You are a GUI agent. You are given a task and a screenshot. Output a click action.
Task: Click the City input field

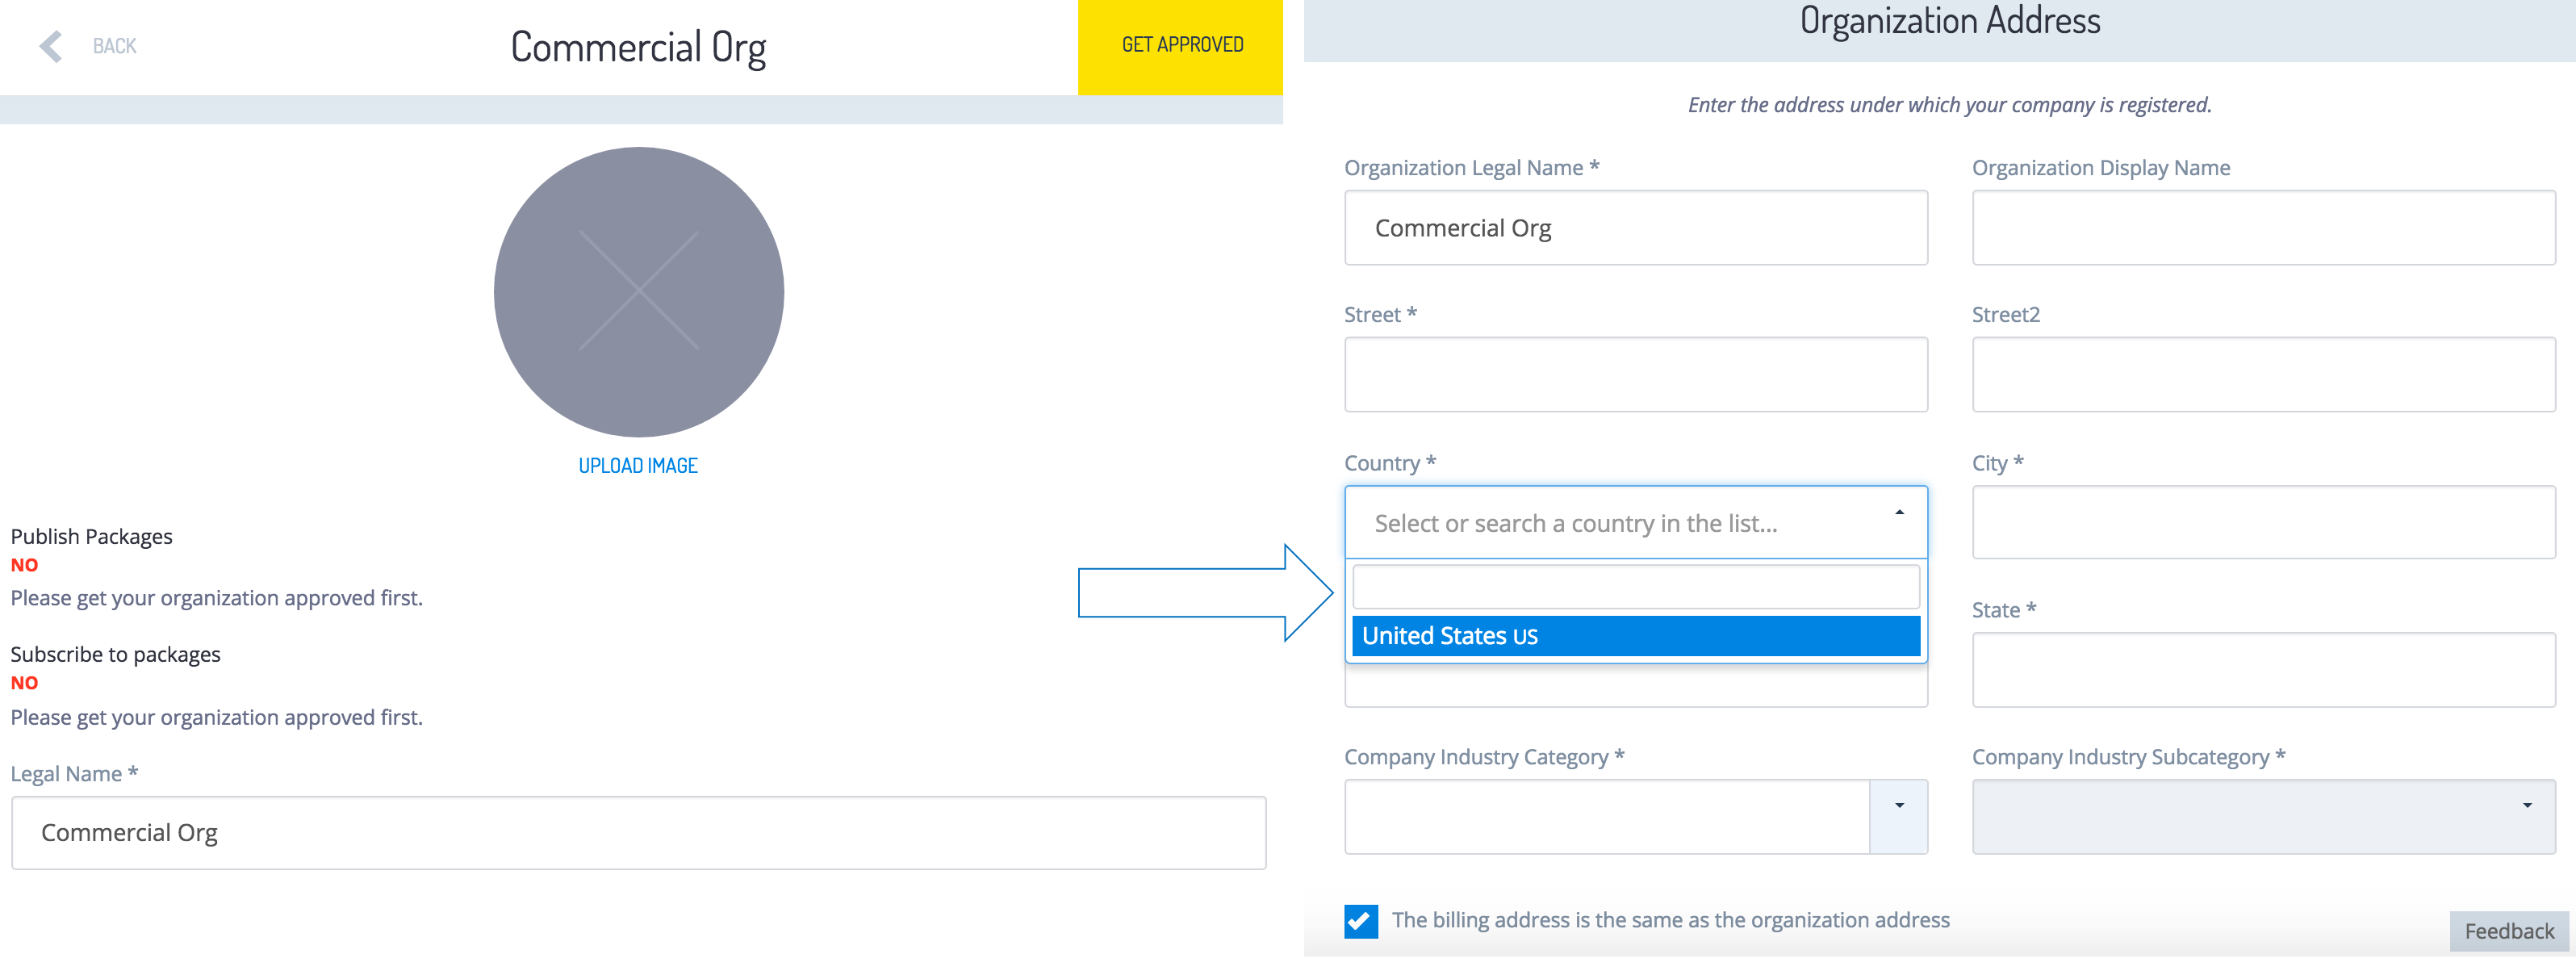point(2263,522)
